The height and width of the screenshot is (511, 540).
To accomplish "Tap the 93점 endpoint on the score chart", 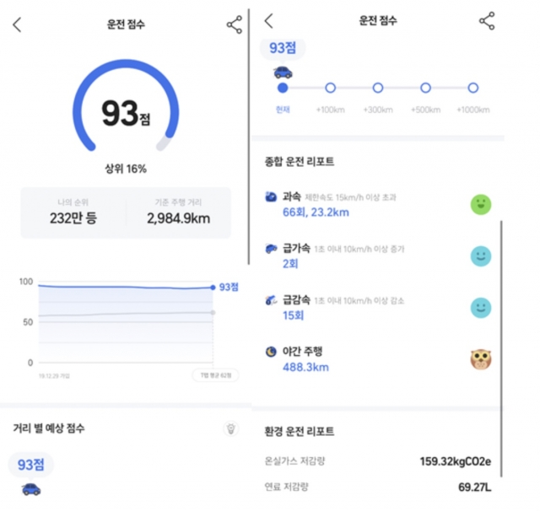I will click(x=213, y=288).
